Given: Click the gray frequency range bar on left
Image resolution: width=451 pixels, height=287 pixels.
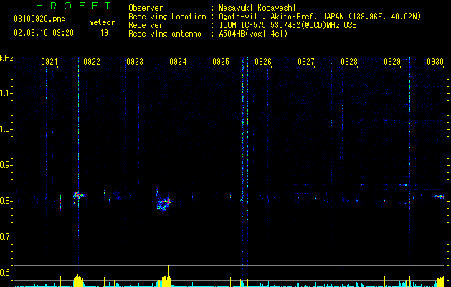Looking at the screenshot, I should (14, 202).
